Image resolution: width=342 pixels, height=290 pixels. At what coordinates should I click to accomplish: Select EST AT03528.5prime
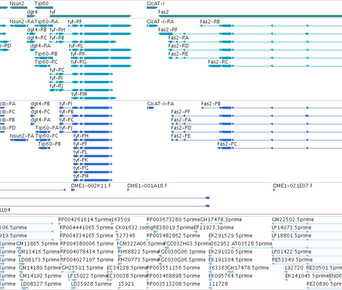click(252, 243)
